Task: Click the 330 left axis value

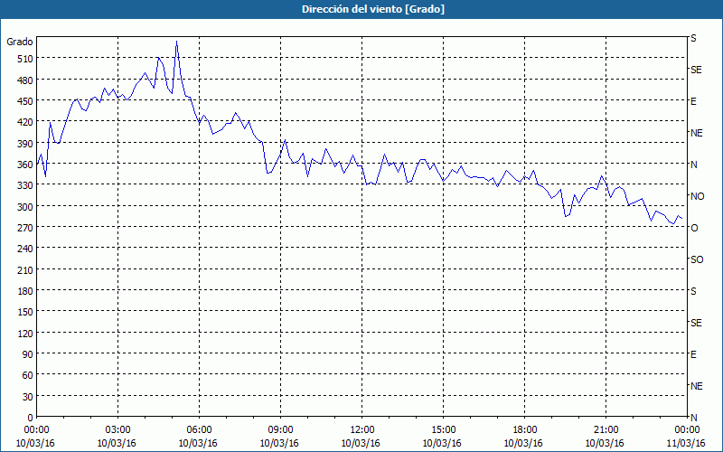Action: pyautogui.click(x=26, y=185)
